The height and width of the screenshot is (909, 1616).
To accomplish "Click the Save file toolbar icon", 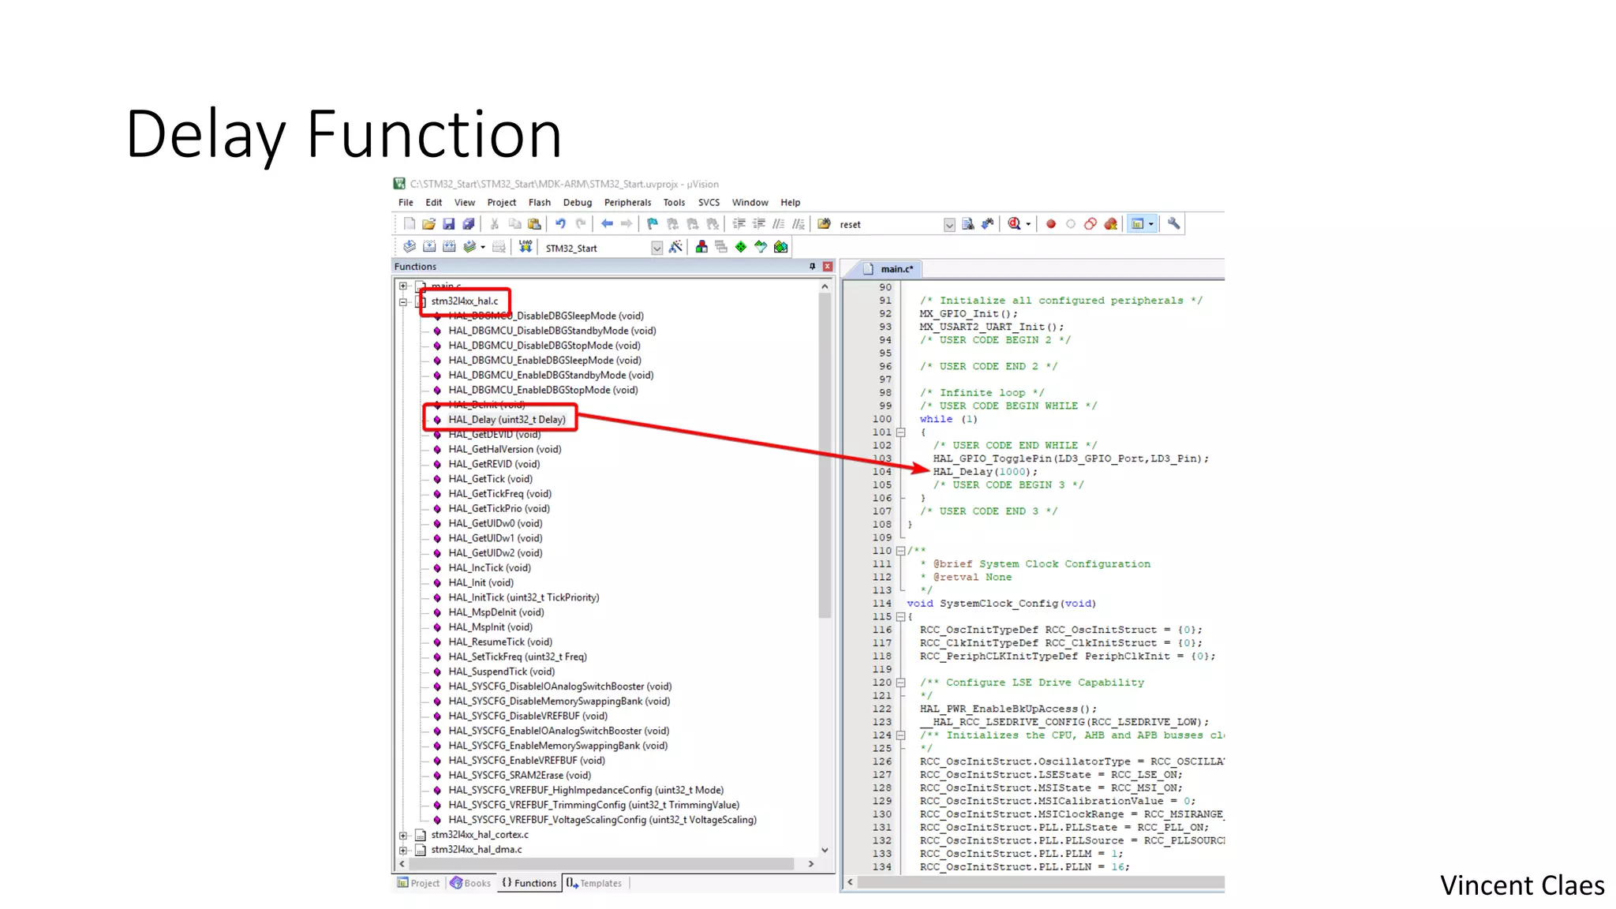I will pyautogui.click(x=448, y=224).
